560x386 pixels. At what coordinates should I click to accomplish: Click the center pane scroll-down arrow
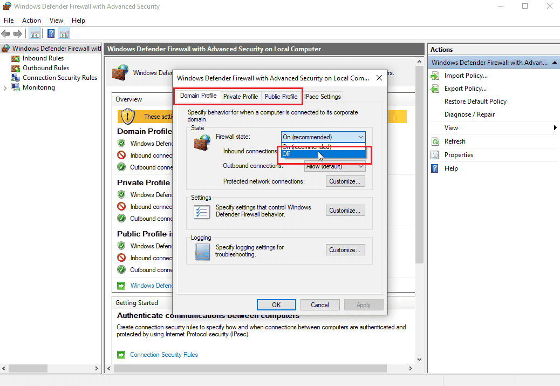coord(419,360)
